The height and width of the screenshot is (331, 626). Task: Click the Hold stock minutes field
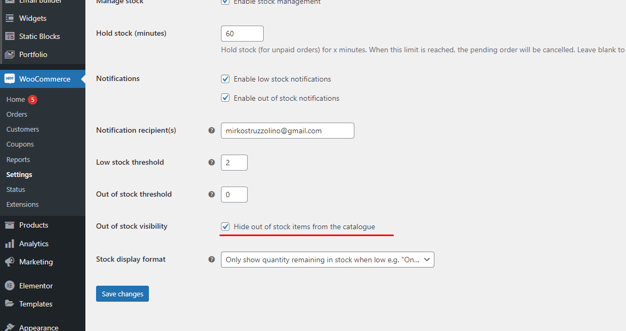coord(242,34)
